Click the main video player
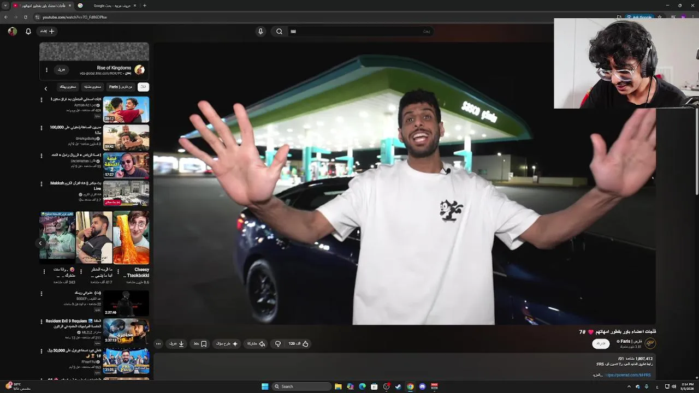 tap(404, 183)
